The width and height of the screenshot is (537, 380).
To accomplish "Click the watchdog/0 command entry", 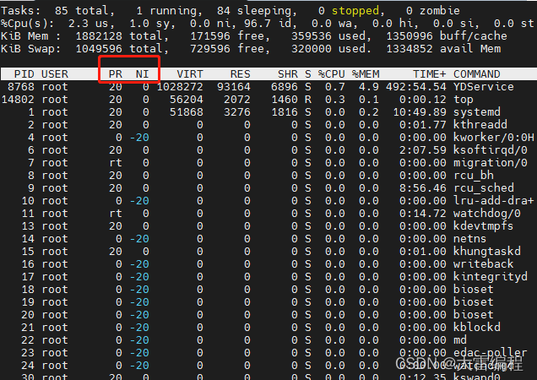I will 487,214.
